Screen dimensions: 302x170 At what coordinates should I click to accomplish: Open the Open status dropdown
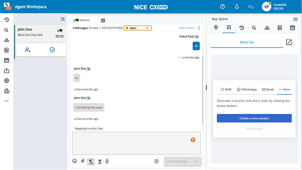coord(138,28)
